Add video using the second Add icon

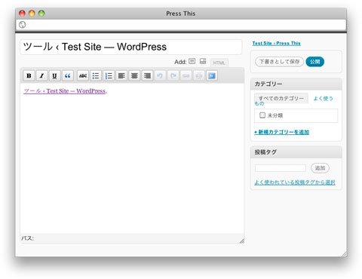click(203, 61)
